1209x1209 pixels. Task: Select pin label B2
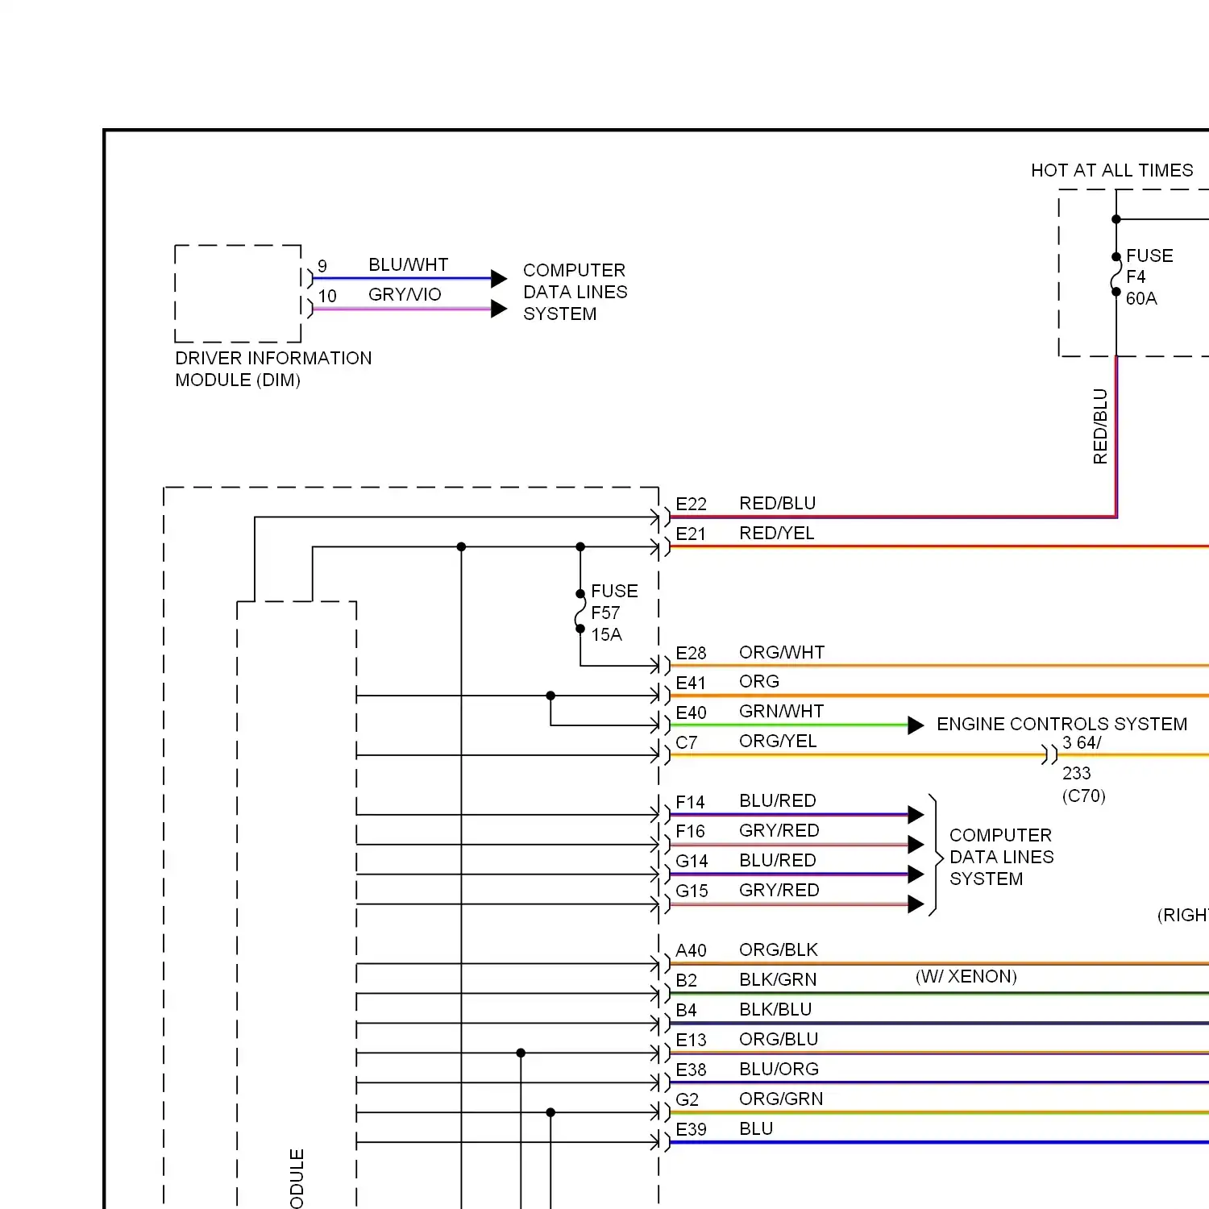coord(686,980)
